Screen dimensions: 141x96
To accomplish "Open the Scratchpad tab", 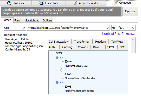I will tap(32, 20).
